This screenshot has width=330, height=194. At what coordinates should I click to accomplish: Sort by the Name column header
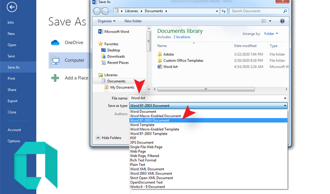[162, 46]
